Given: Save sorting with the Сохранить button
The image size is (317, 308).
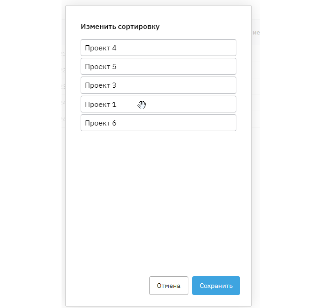Looking at the screenshot, I should pos(216,286).
